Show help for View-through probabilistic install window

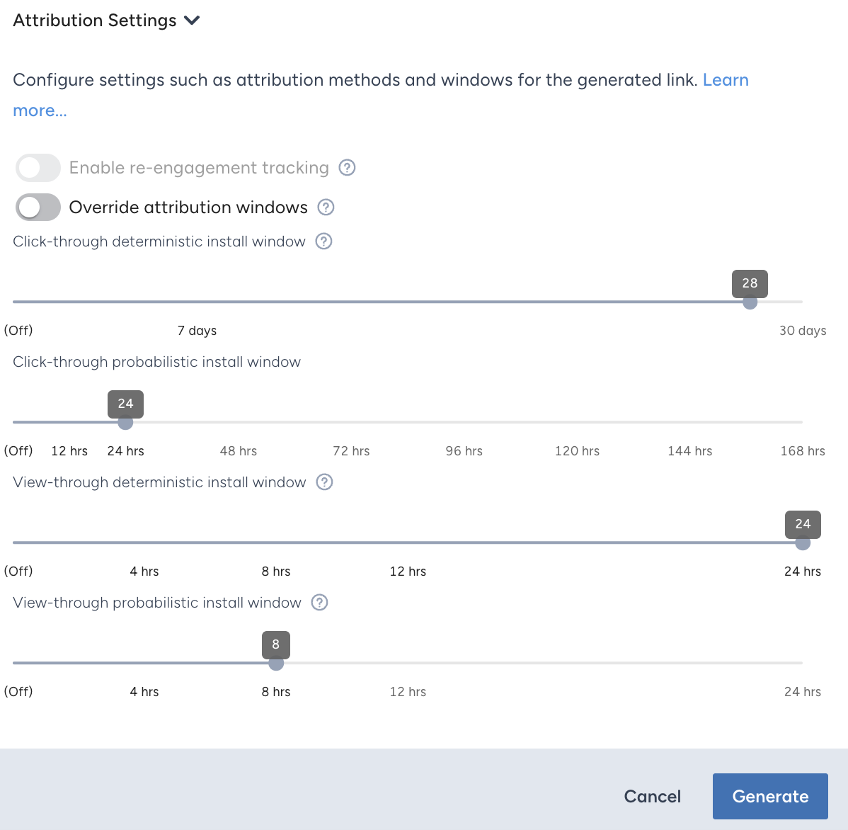pos(320,603)
